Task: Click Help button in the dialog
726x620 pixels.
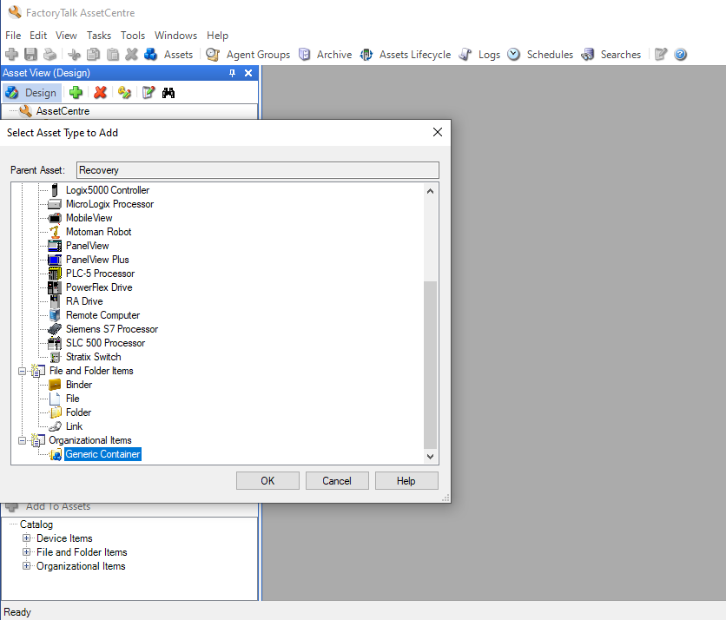Action: [x=406, y=480]
